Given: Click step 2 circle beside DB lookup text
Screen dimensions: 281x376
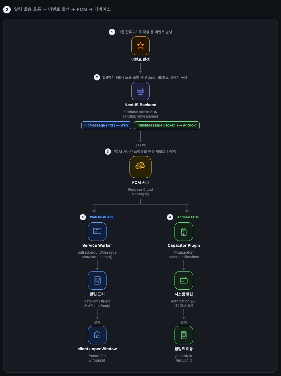Looking at the screenshot, I should tap(97, 77).
